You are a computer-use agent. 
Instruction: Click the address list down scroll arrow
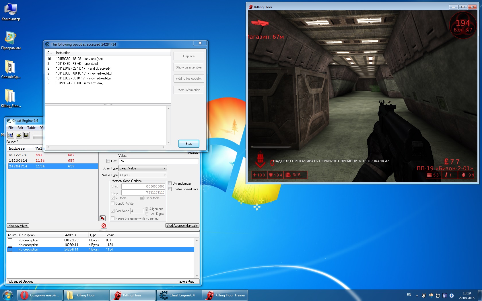[197, 276]
